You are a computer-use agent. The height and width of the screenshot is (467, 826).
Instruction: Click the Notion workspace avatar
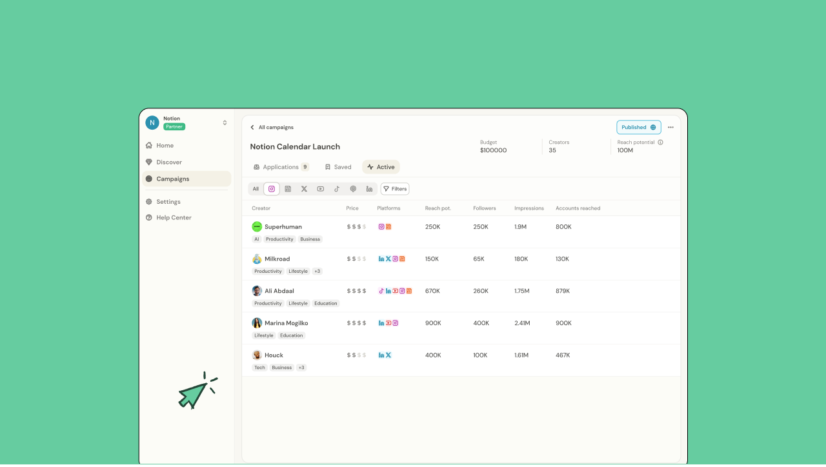[152, 123]
